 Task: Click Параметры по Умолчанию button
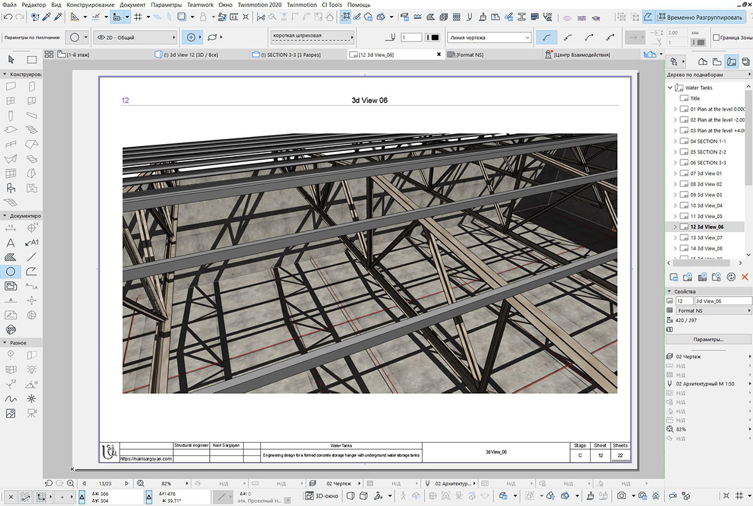coord(31,37)
